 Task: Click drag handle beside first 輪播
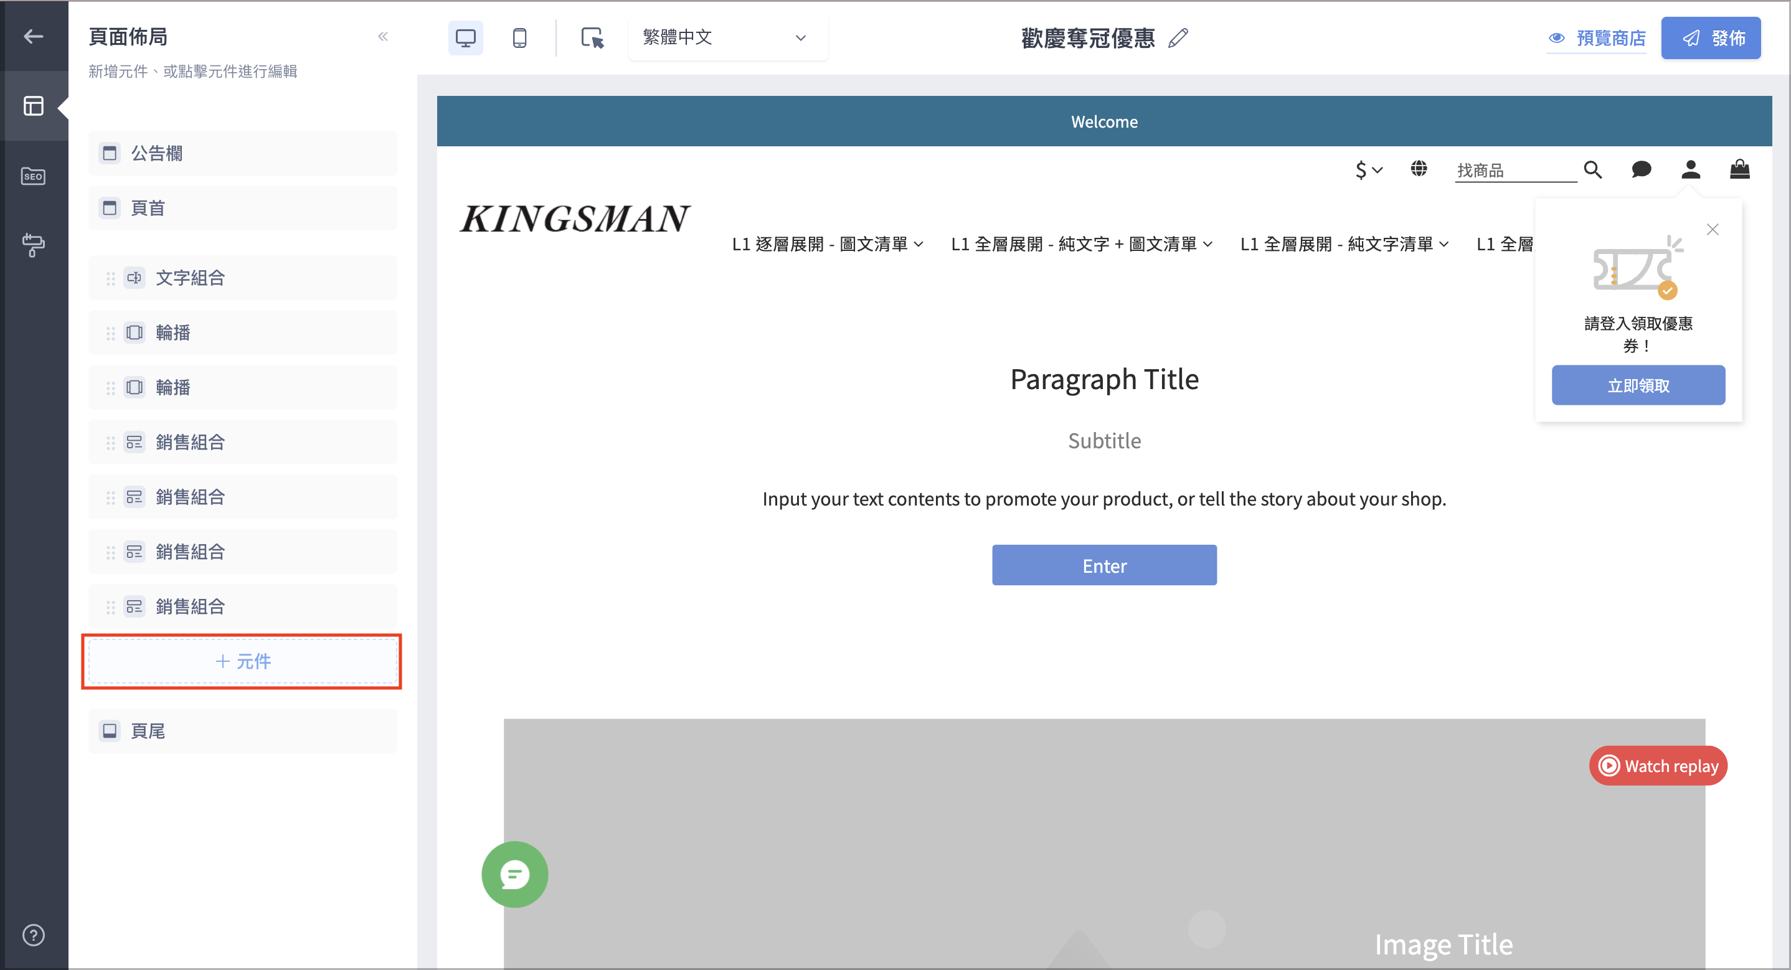(111, 333)
